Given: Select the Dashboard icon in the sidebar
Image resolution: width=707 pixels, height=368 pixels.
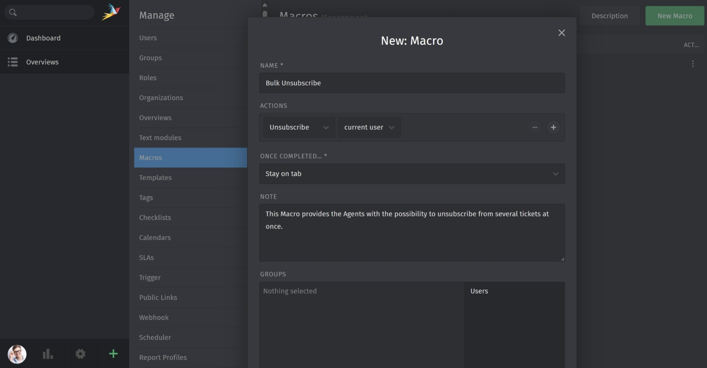Looking at the screenshot, I should tap(12, 38).
